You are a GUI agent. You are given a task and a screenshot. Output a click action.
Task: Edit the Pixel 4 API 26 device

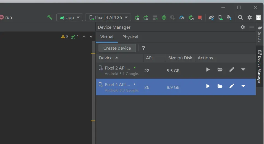(232, 86)
